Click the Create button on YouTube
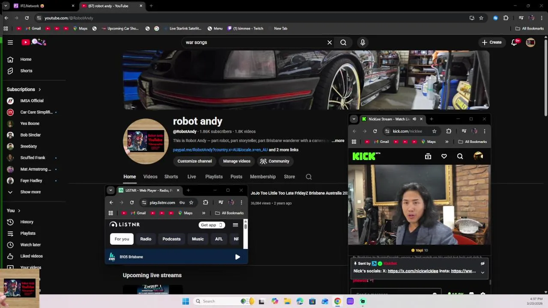Screen dimensions: 548x308 (491, 42)
